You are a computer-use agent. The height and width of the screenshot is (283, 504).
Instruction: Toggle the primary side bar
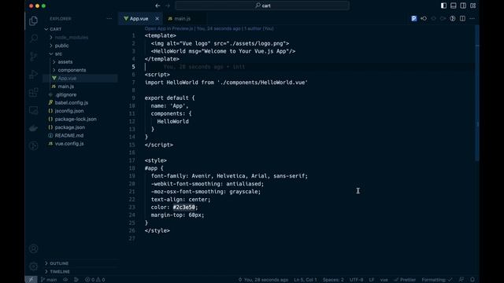[443, 6]
